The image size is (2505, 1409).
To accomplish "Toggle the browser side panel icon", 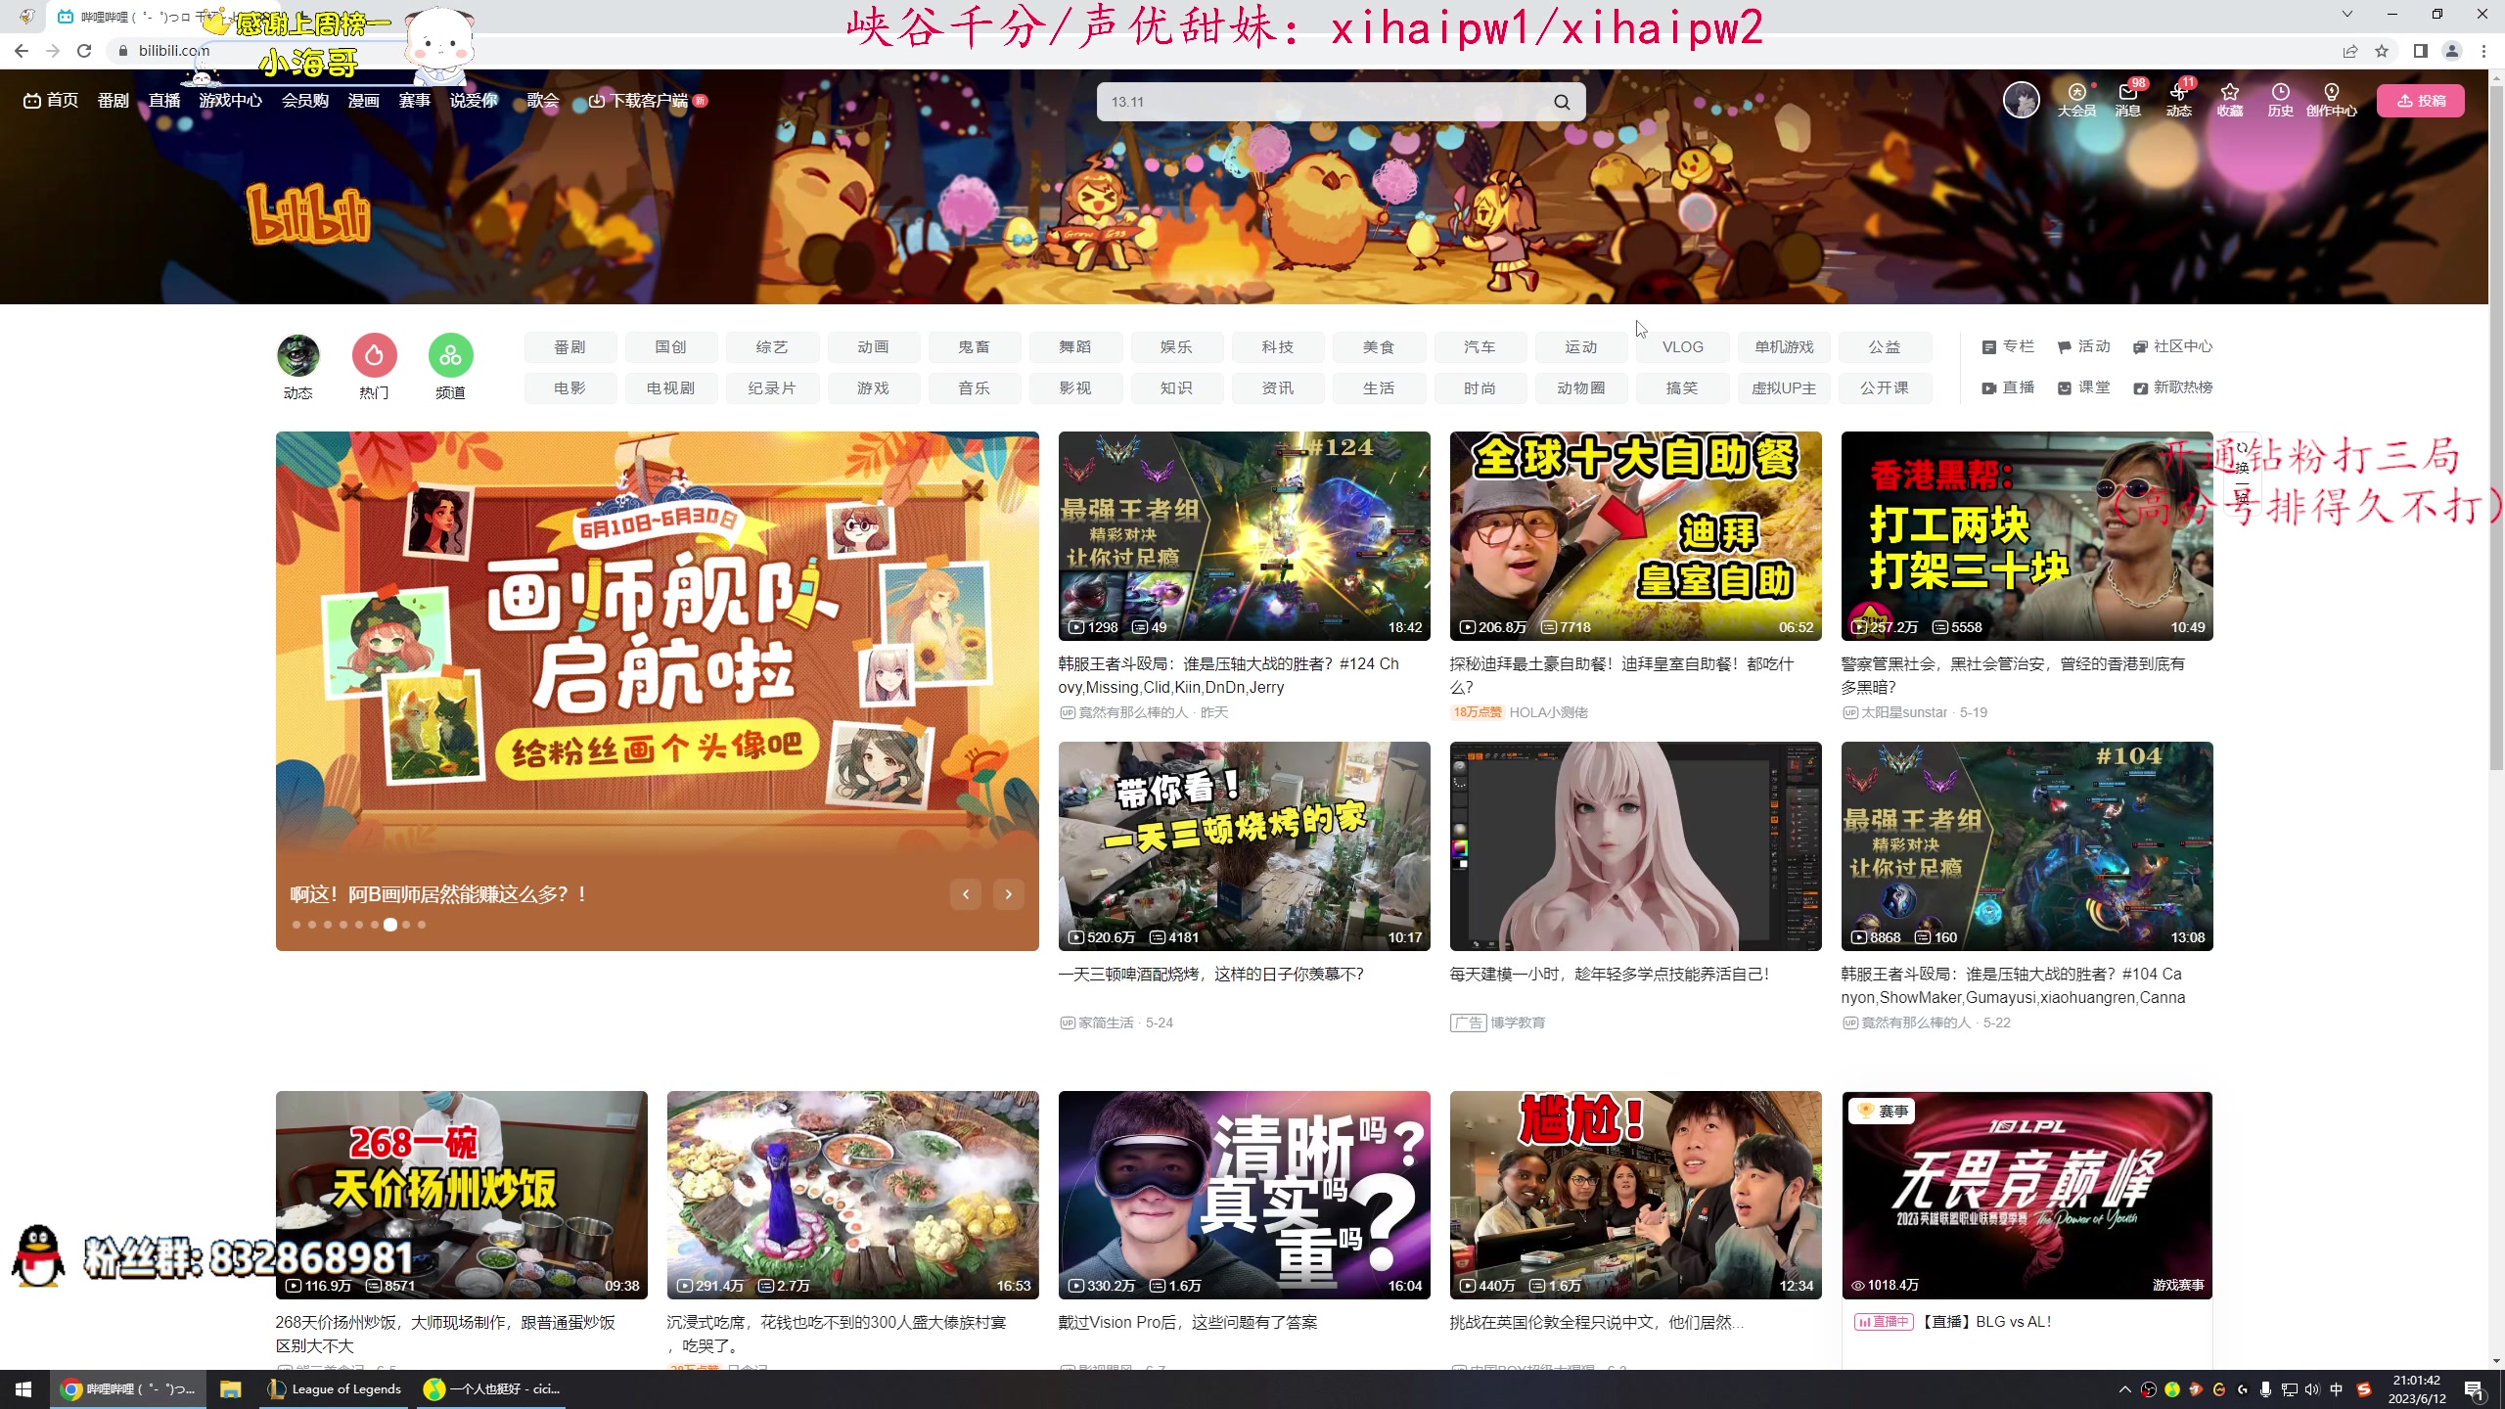I will pos(2421,51).
